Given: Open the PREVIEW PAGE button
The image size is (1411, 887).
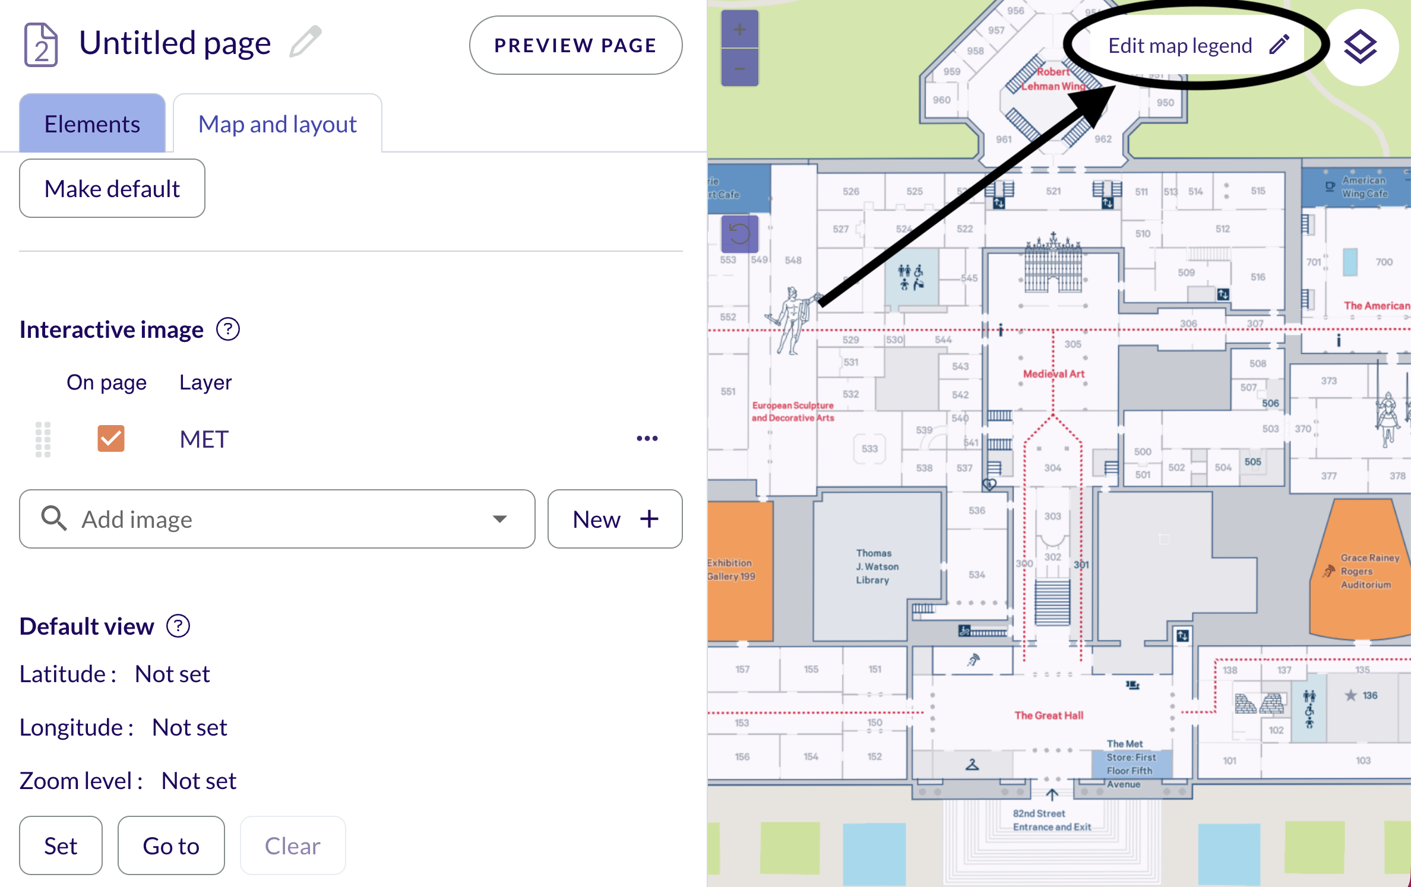Looking at the screenshot, I should click(575, 45).
